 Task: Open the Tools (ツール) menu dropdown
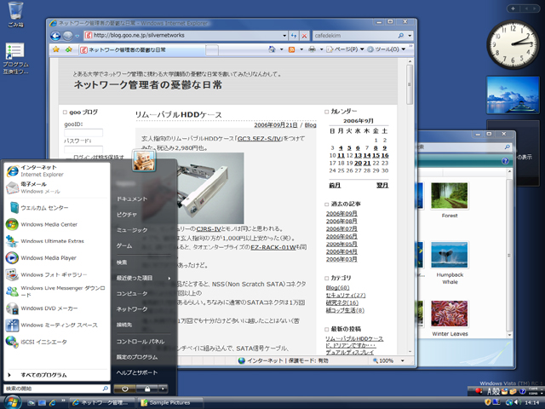[x=403, y=49]
